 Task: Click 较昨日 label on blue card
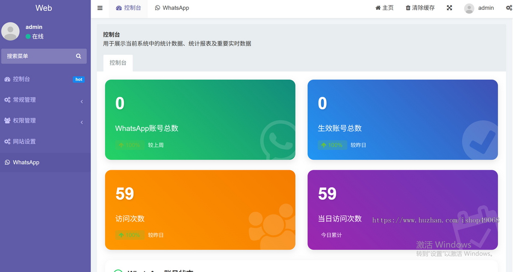[x=358, y=145]
